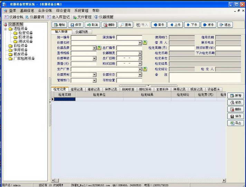
Task: Go to next record with 下条
Action: (x=191, y=25)
